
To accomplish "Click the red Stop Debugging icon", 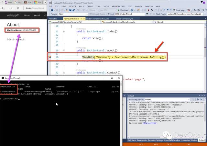I will [148, 10].
